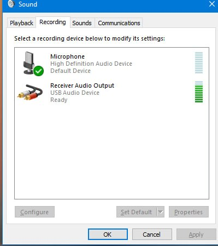Screen dimensions: 218x246
Task: Click the "USB Audio Device" text
Action: (75, 93)
